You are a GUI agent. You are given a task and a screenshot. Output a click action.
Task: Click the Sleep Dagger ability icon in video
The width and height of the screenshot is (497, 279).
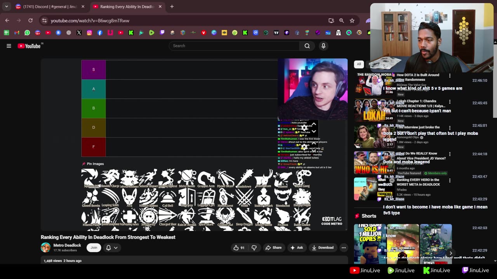(244, 217)
